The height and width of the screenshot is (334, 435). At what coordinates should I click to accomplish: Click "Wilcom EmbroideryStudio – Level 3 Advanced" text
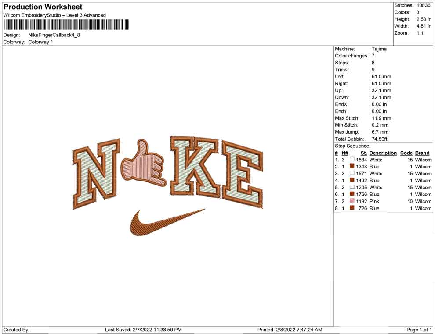[x=54, y=15]
